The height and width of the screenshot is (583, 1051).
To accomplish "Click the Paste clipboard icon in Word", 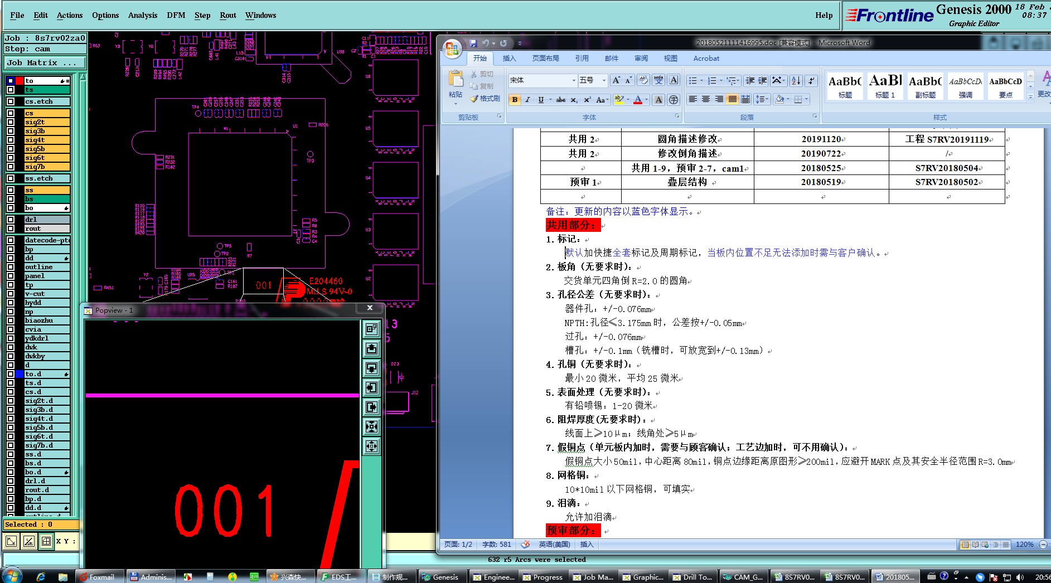I will point(456,79).
